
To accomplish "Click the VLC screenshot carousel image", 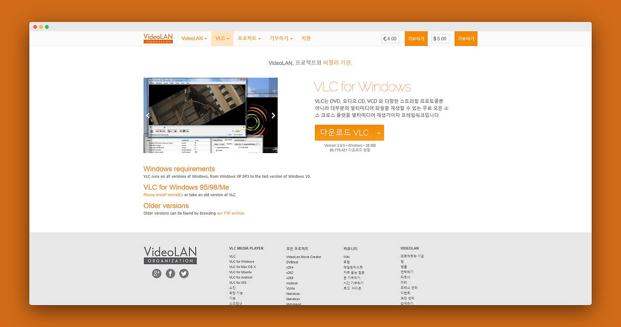I will pos(211,115).
